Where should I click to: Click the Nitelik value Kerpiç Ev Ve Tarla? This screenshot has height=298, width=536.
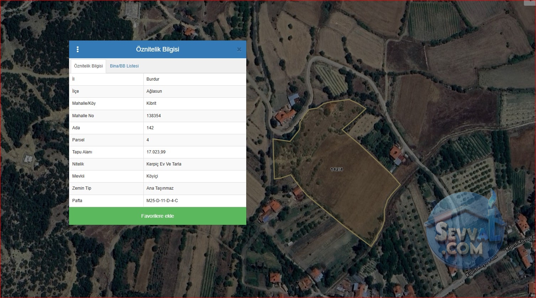(164, 164)
